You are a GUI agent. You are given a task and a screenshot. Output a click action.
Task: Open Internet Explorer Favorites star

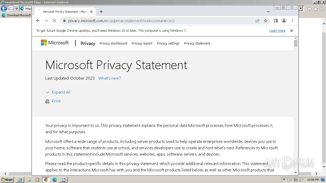point(316,9)
